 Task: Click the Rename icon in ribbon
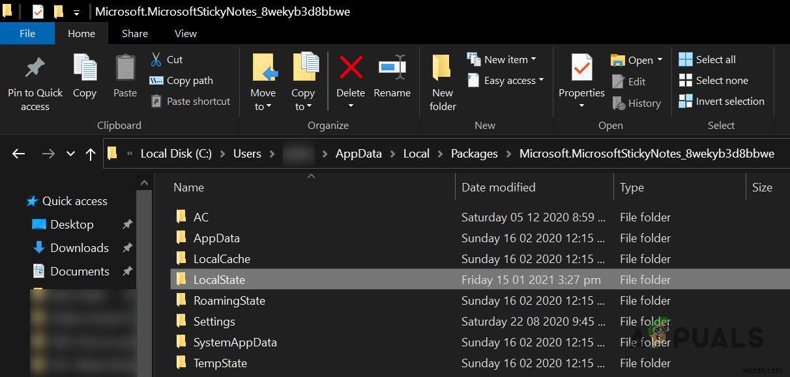pos(392,67)
